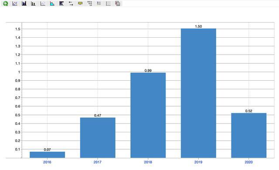This screenshot has height=170, width=279.
Task: Switch to horizontal bar chart
Action: pos(61,3)
